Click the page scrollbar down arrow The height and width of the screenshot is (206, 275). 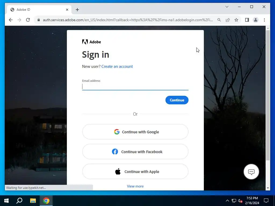click(x=268, y=188)
